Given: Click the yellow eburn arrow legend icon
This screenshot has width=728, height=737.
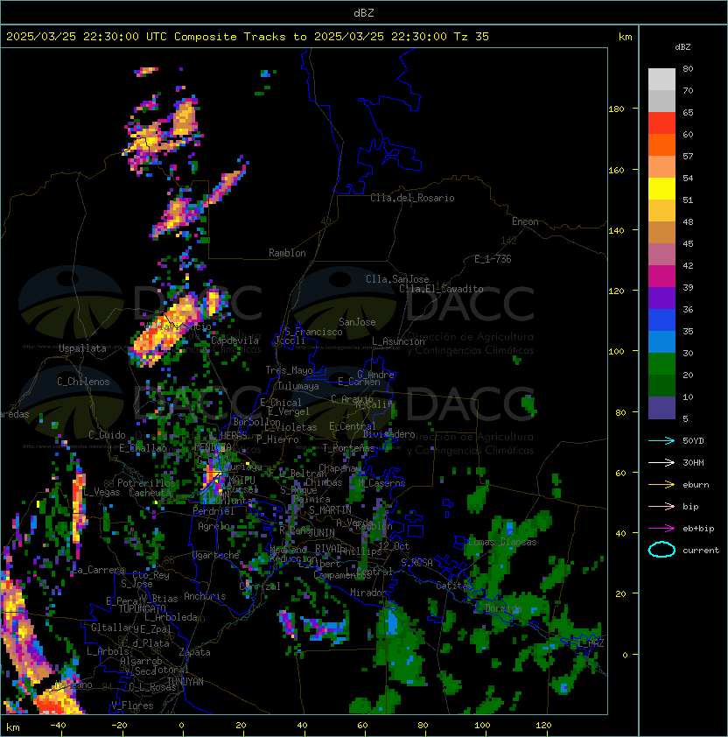Looking at the screenshot, I should click(x=661, y=485).
